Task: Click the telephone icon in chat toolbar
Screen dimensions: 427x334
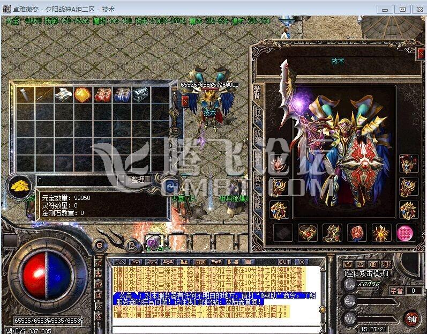Action: point(152,262)
